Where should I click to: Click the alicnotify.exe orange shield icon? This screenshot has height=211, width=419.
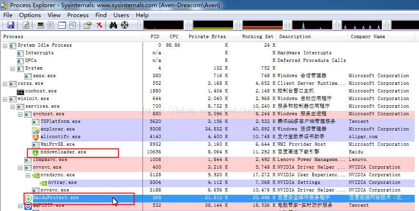pyautogui.click(x=36, y=137)
